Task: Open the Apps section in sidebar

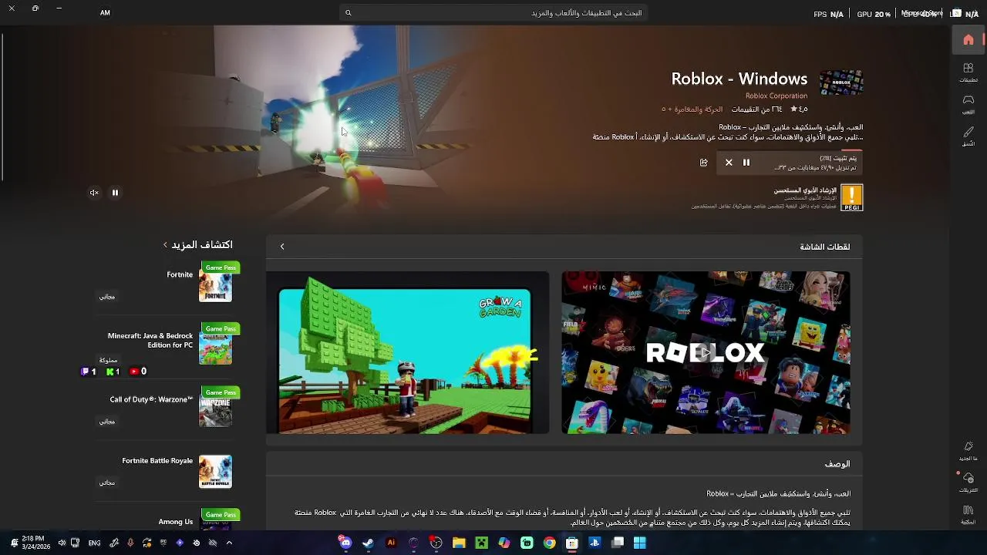Action: 968,72
